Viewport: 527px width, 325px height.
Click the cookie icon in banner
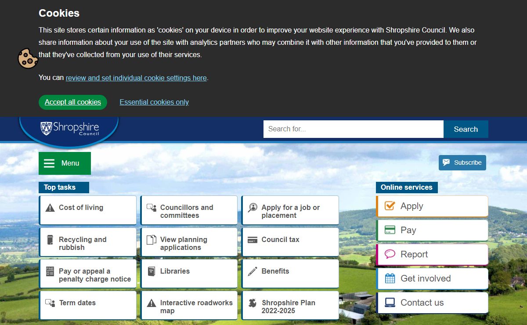(28, 58)
